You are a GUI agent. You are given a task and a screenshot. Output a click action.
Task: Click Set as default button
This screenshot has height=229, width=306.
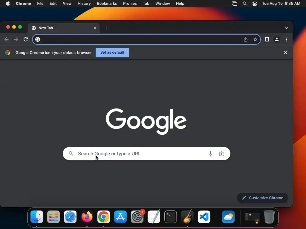pyautogui.click(x=112, y=52)
